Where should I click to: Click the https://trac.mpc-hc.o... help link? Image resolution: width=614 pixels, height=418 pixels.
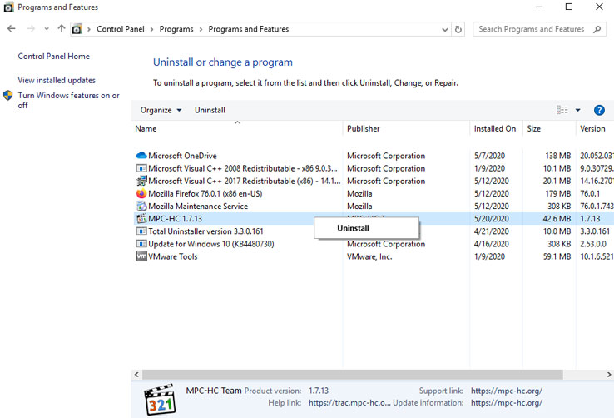[x=349, y=402]
